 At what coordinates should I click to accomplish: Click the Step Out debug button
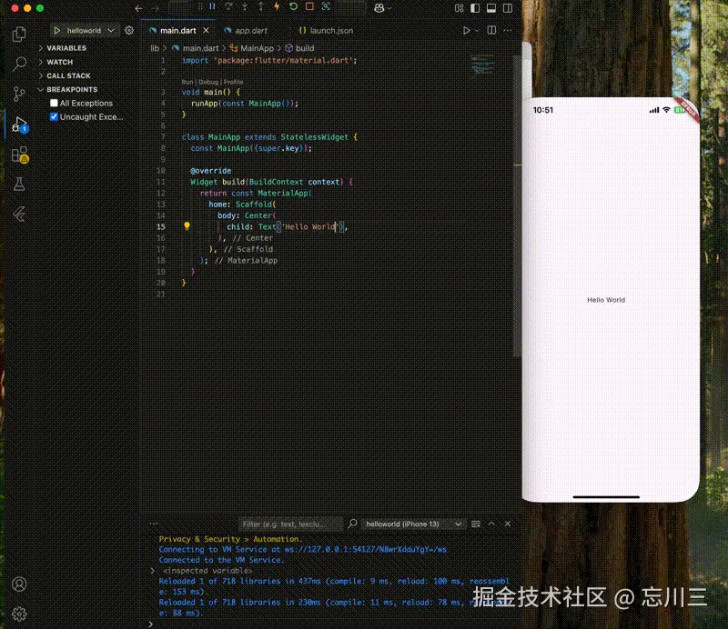260,6
